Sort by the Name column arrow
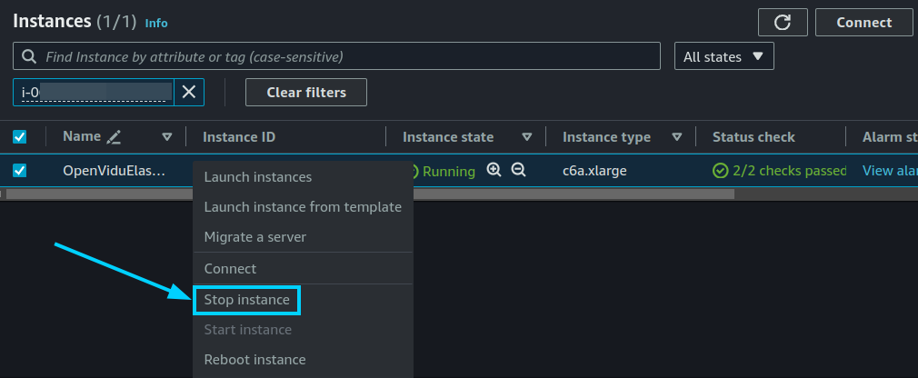Image resolution: width=918 pixels, height=378 pixels. point(167,137)
